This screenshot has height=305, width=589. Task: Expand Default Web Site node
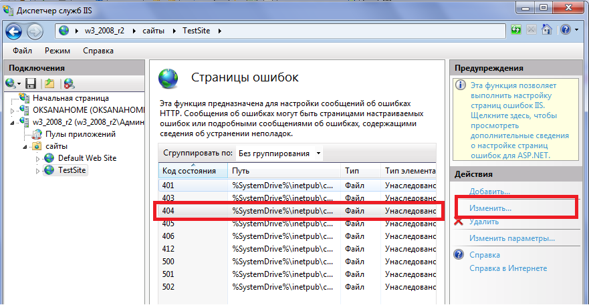tap(37, 159)
